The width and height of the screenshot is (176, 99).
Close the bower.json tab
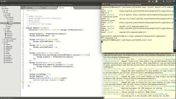[39, 8]
